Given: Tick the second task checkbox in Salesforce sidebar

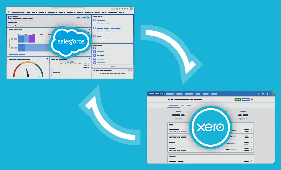Looking at the screenshot, I should (95, 28).
